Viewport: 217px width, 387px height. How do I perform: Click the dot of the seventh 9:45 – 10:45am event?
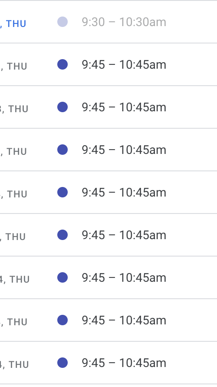pyautogui.click(x=62, y=320)
